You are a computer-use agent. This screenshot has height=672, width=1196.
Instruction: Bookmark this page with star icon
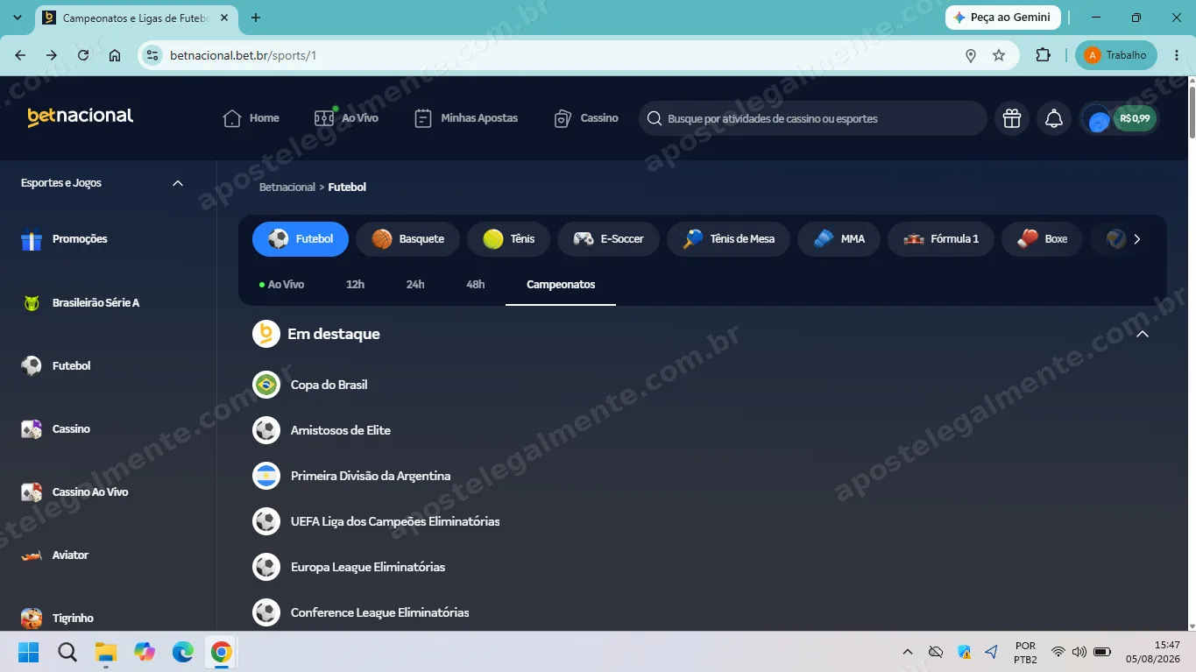[999, 55]
